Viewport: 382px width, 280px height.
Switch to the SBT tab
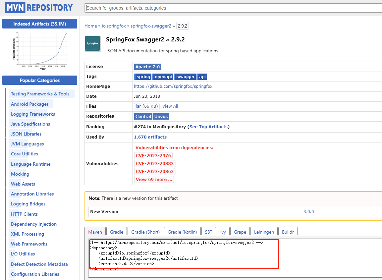208,232
